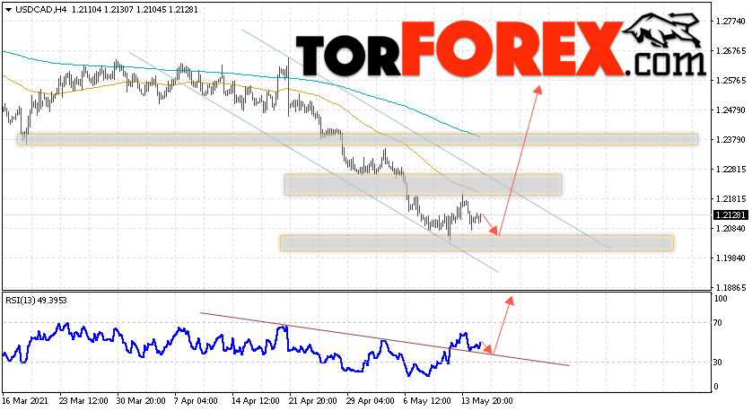Image resolution: width=752 pixels, height=411 pixels.
Task: Click the 6 May 12:00 time label
Action: (x=427, y=401)
